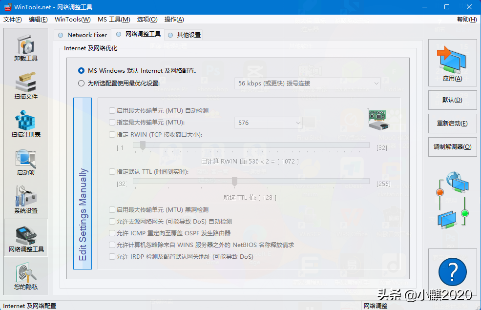Screen dimensions: 481x310
Task: Click the 所选 TTL 值 [128] text
Action: (250, 197)
